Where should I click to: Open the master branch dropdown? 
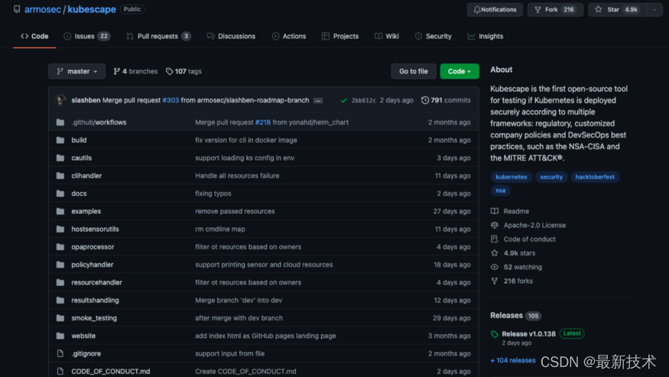point(76,71)
